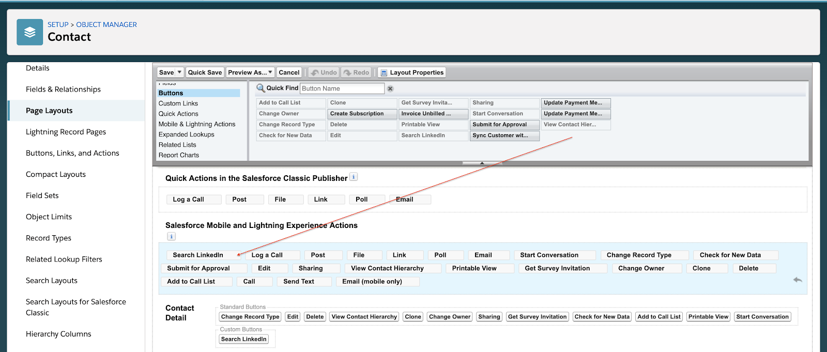Image resolution: width=827 pixels, height=352 pixels.
Task: Select Report Charts palette category
Action: [x=179, y=155]
